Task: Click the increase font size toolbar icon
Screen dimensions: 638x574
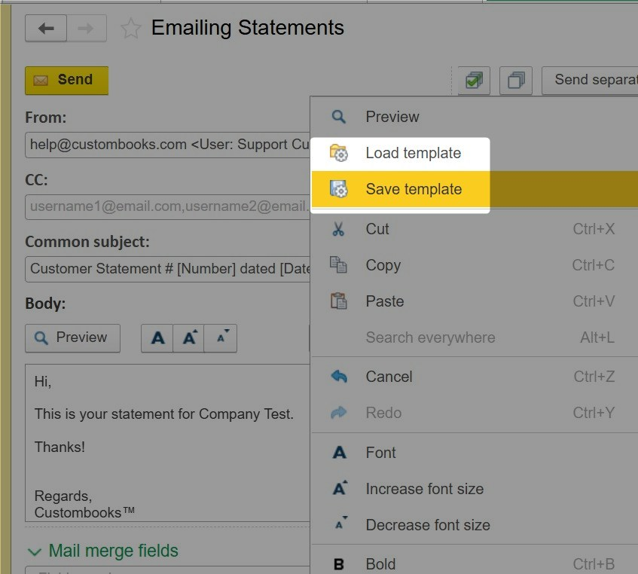Action: pyautogui.click(x=189, y=338)
